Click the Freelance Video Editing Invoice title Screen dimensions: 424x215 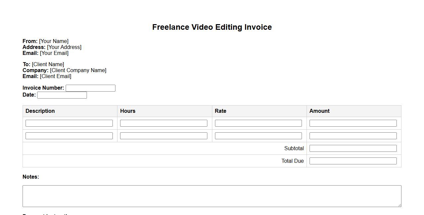point(212,27)
